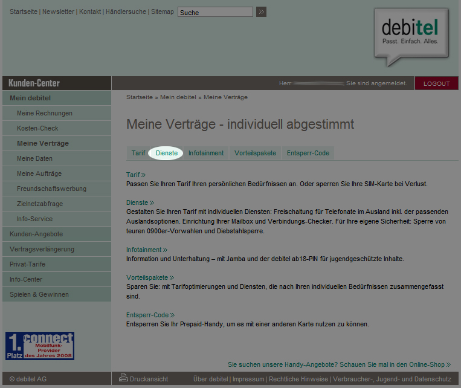Expand the Kunden-Angebote sidebar section

[x=36, y=234]
